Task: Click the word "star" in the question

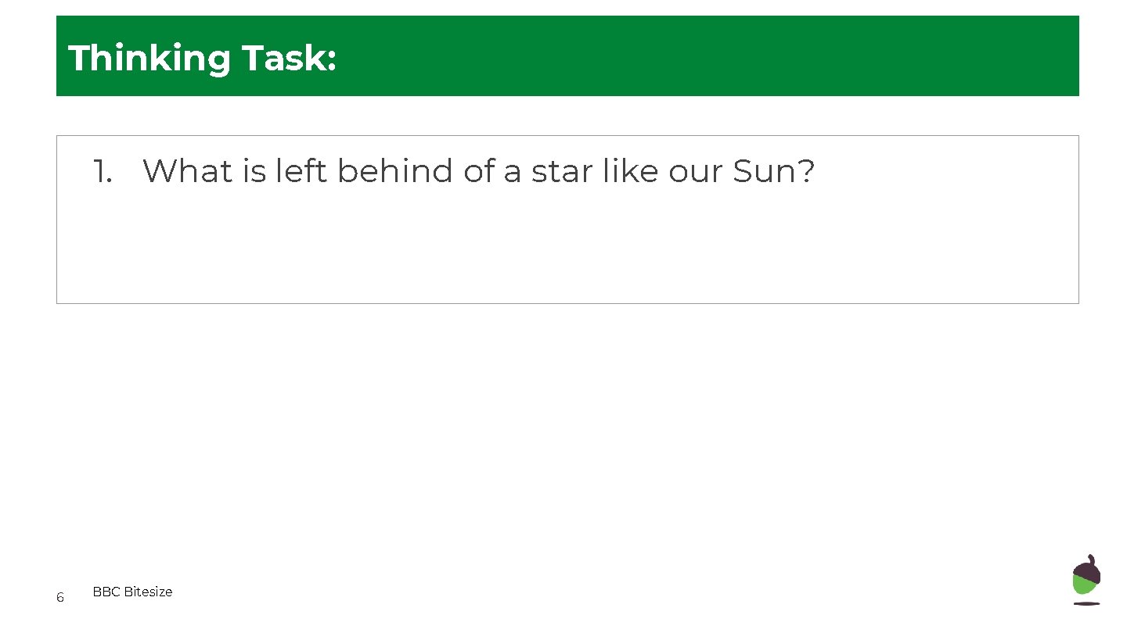Action: point(562,171)
